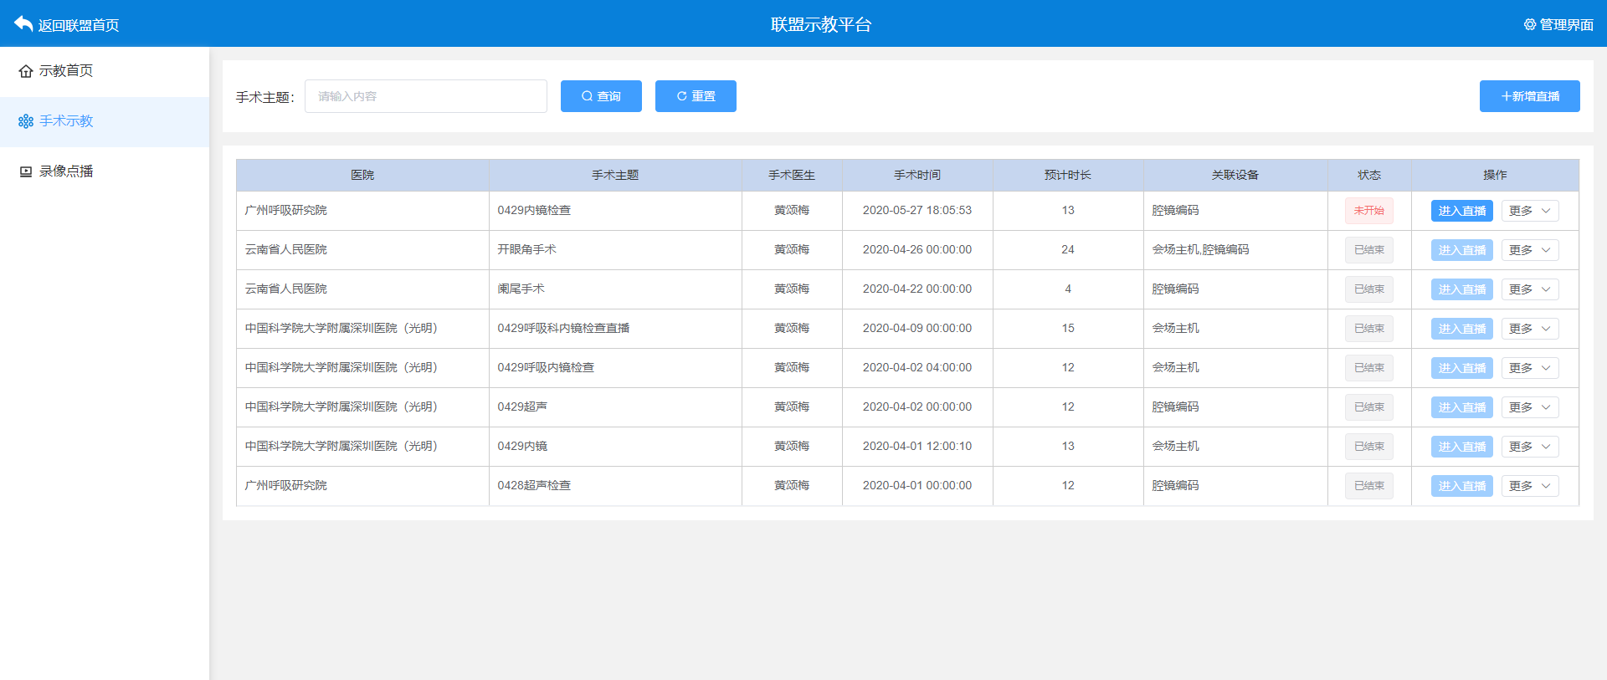Open 更多 dropdown for 开眼角手术 row
The image size is (1607, 680).
pyautogui.click(x=1529, y=250)
